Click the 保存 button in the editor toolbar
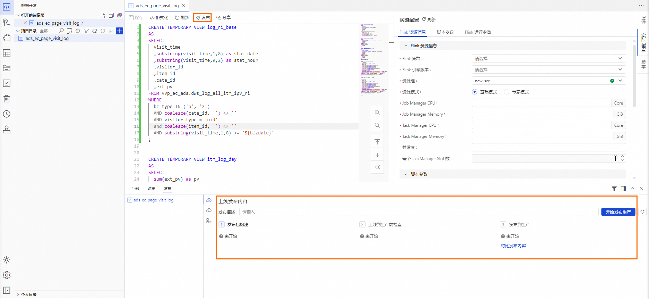The image size is (649, 299). [136, 17]
